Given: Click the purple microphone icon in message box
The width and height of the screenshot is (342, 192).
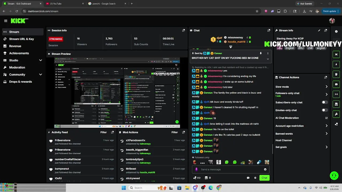Looking at the screenshot, I should coord(196,169).
